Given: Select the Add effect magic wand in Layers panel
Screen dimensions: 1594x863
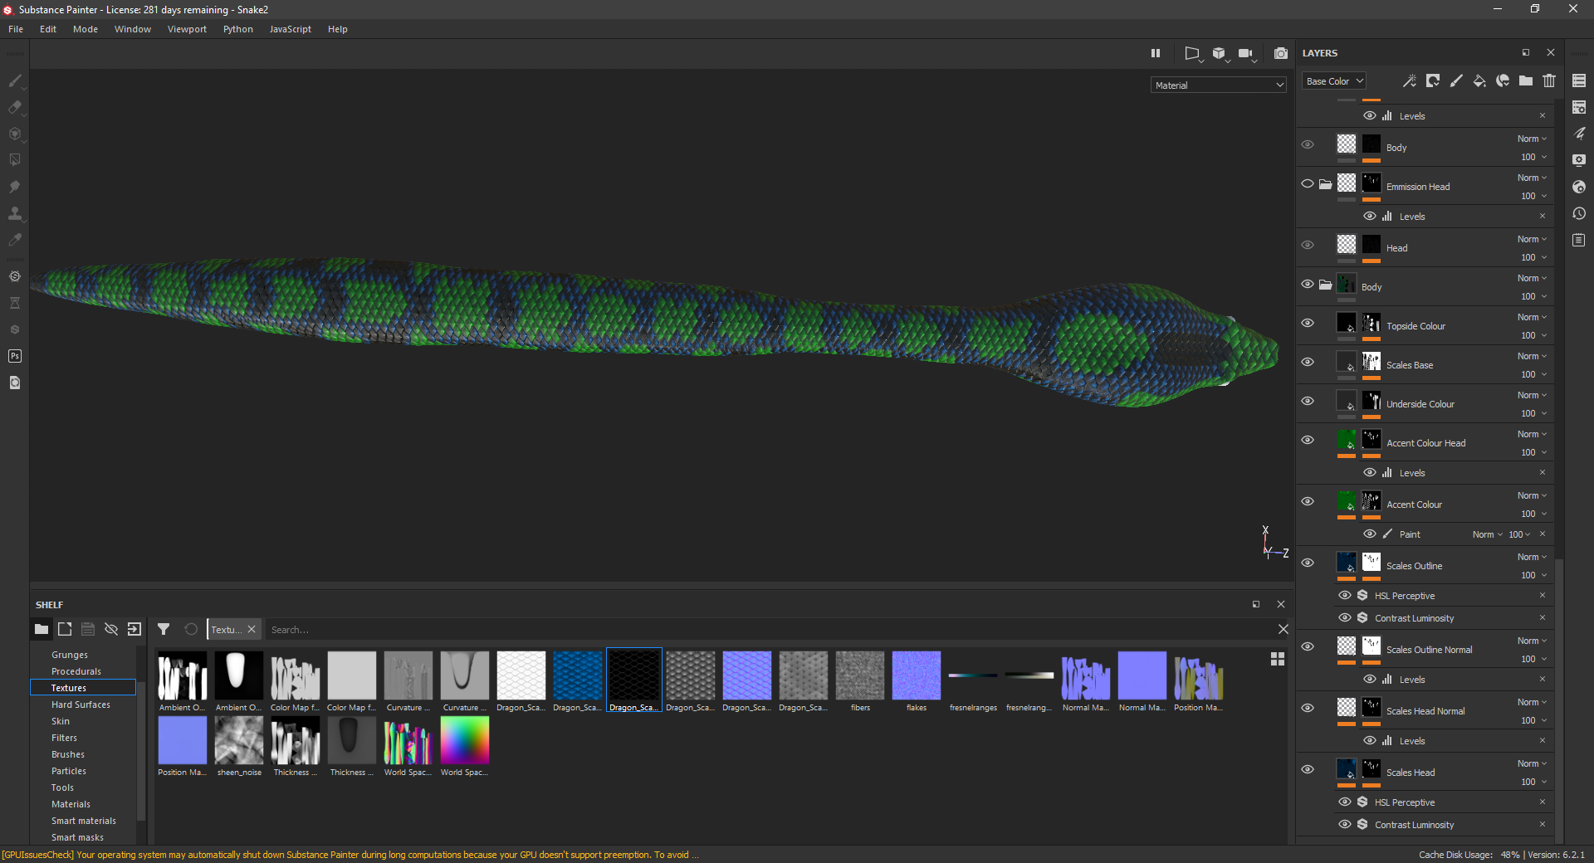Looking at the screenshot, I should pos(1409,80).
